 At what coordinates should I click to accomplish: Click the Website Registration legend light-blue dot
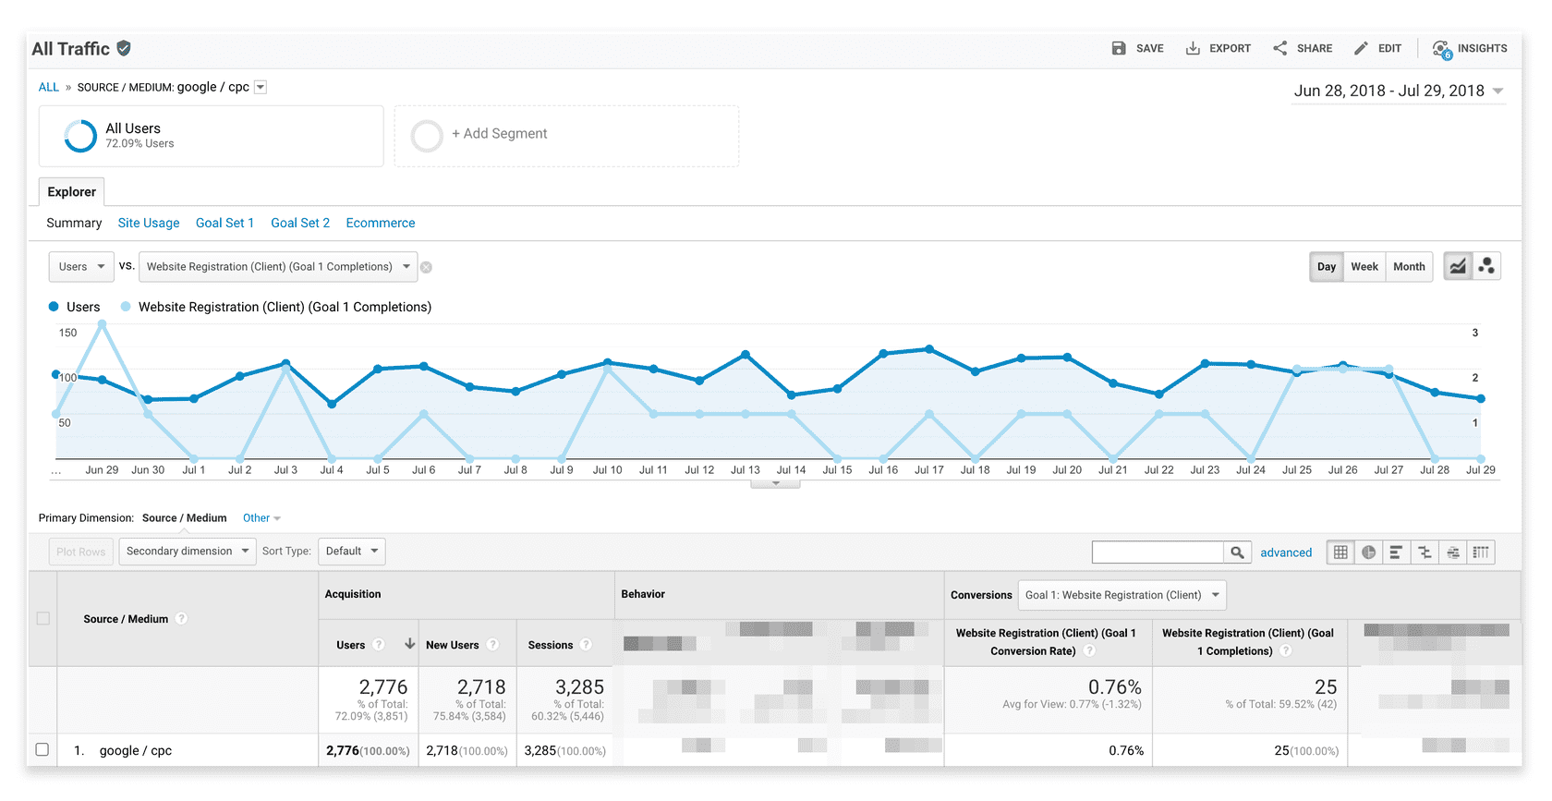pos(126,307)
